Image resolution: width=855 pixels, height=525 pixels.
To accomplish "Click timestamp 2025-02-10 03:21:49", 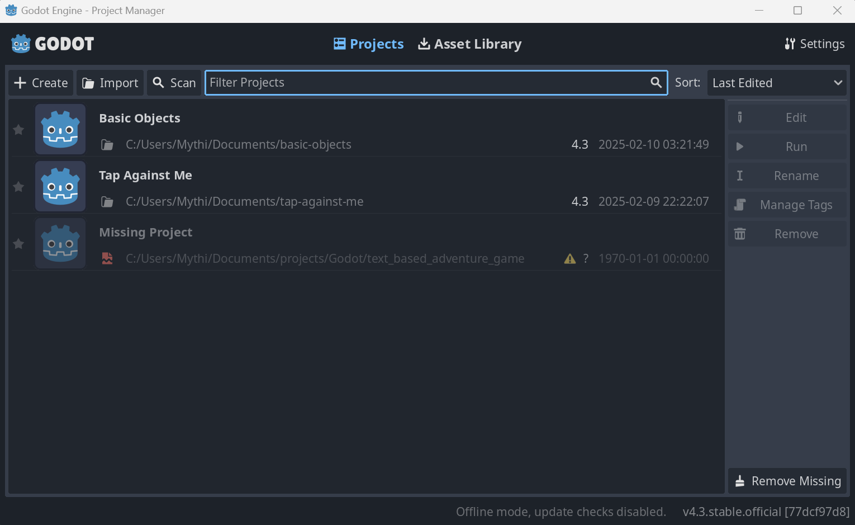I will coord(654,145).
